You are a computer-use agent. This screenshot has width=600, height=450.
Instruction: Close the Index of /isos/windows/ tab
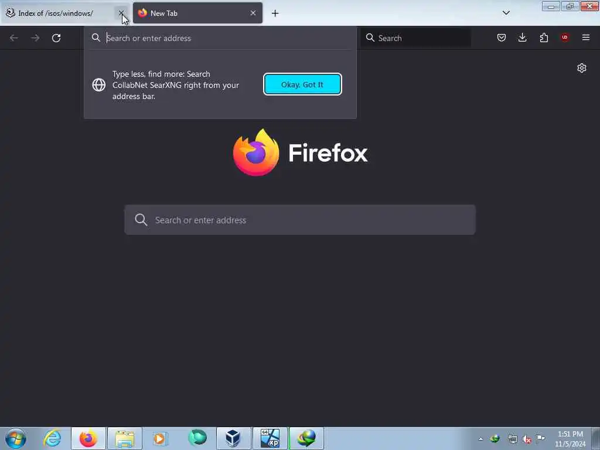[x=121, y=13]
